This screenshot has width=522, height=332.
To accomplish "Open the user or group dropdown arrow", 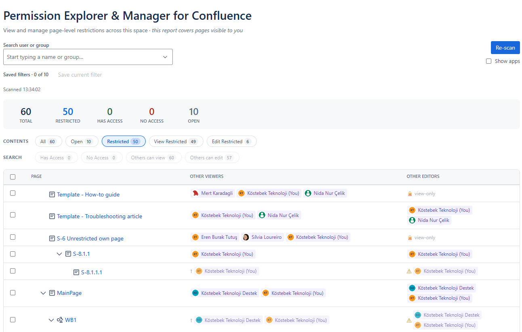I will point(165,57).
